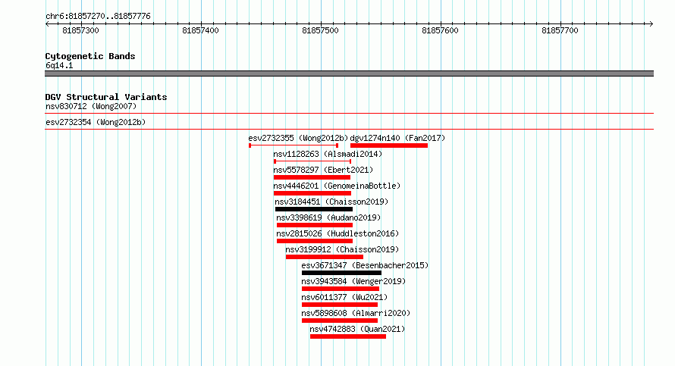This screenshot has height=366, width=675.
Task: Click the black bar under esv3671347
Action: coord(342,273)
